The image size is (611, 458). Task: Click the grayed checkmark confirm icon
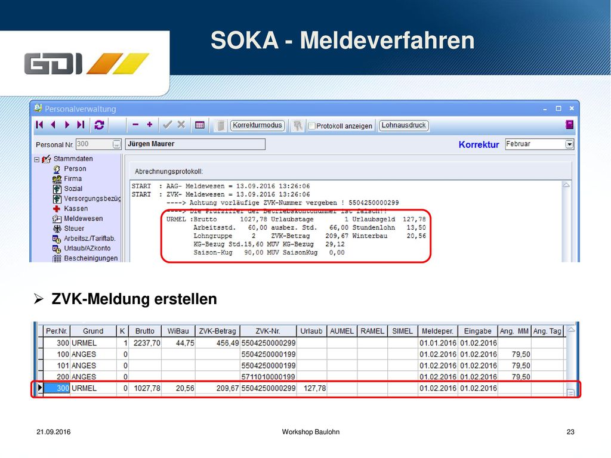(168, 125)
